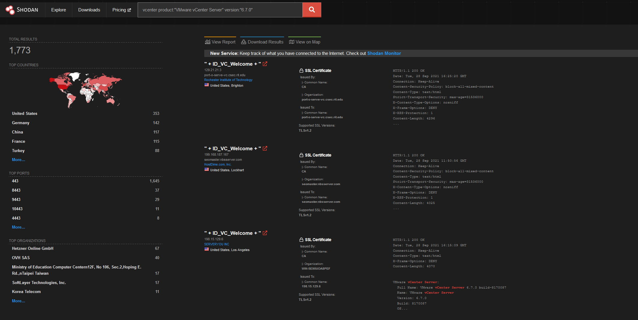This screenshot has height=320, width=638.
Task: Switch to the View on Map tab
Action: click(304, 42)
